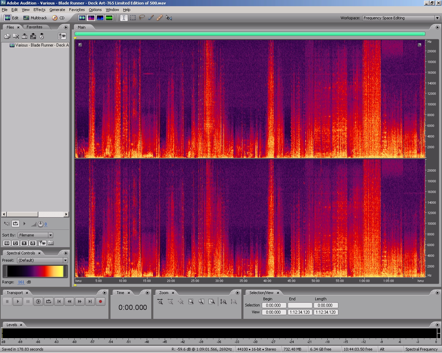Image resolution: width=442 pixels, height=353 pixels.
Task: Open the Time panel options menu
Action: pyautogui.click(x=147, y=293)
